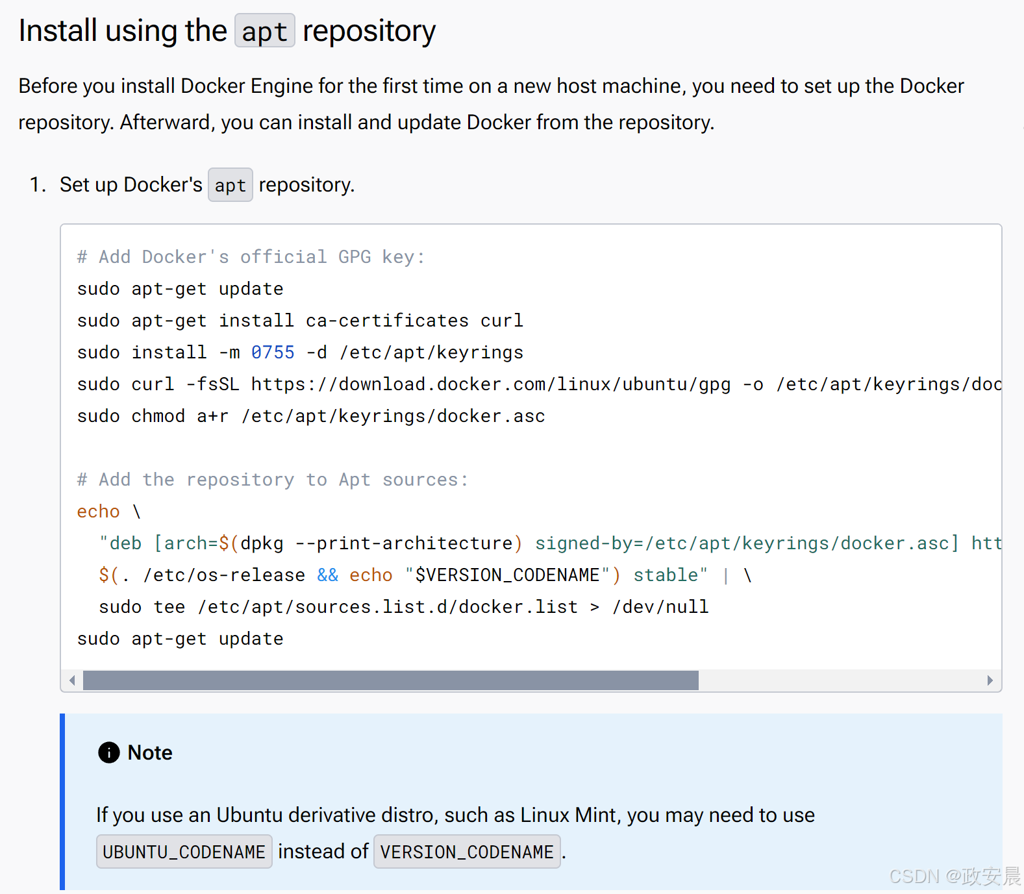Click the UBUNTU_CODENAME code label in note
This screenshot has height=894, width=1024.
(x=184, y=852)
